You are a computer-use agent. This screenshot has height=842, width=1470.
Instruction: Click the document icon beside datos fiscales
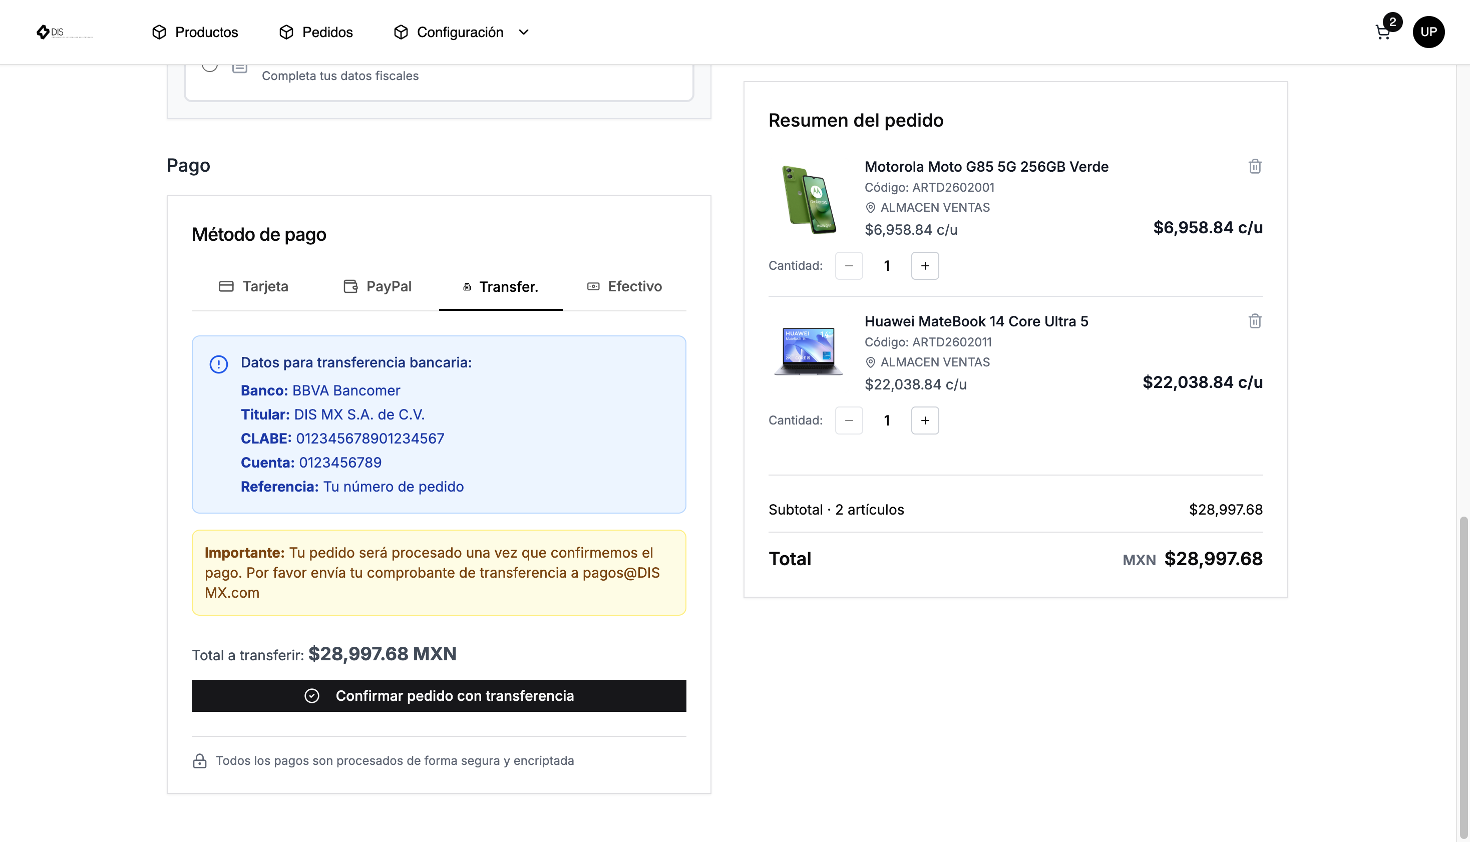click(x=239, y=68)
